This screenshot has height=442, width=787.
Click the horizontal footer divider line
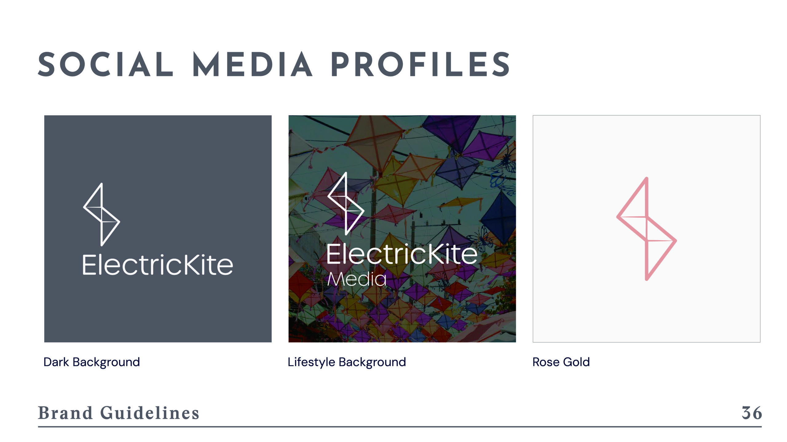(400, 427)
